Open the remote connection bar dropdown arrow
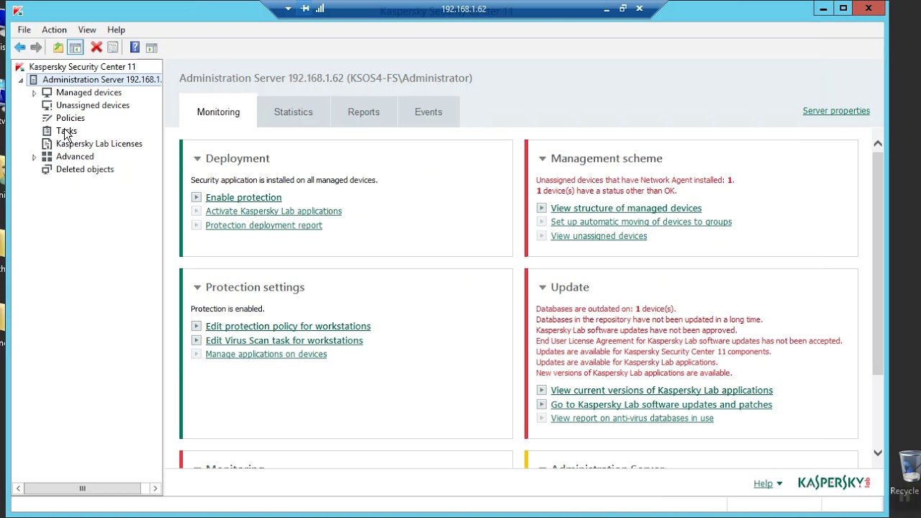 (288, 9)
